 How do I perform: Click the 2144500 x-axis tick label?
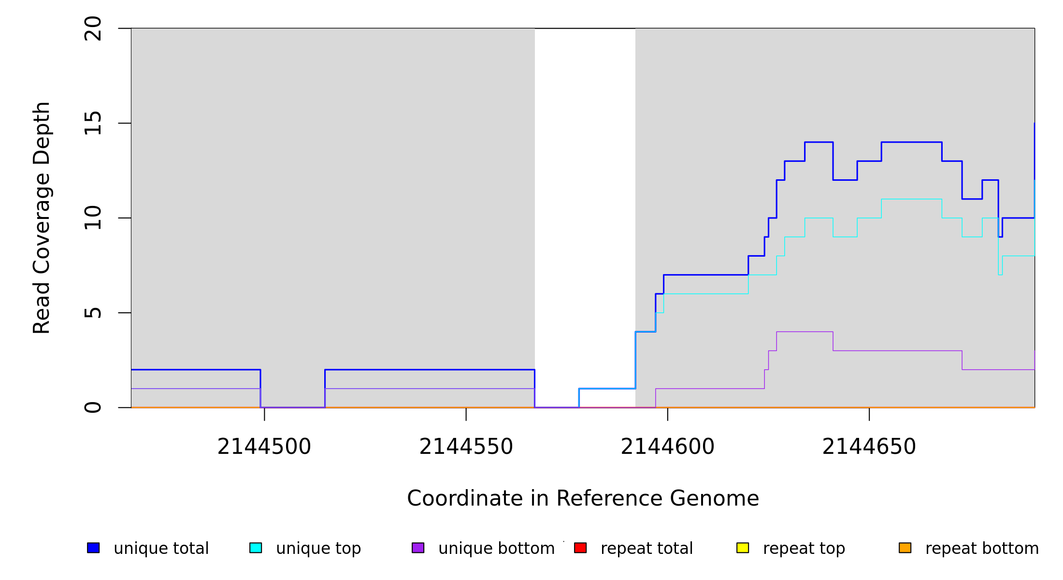point(264,447)
